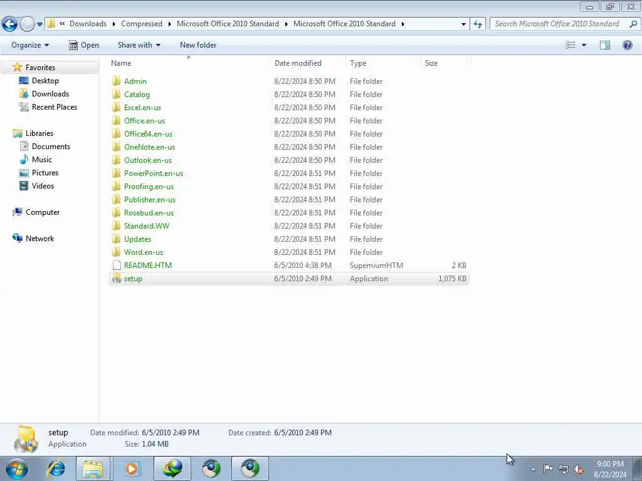642x481 pixels.
Task: Click the Forward navigation arrow button
Action: point(27,24)
